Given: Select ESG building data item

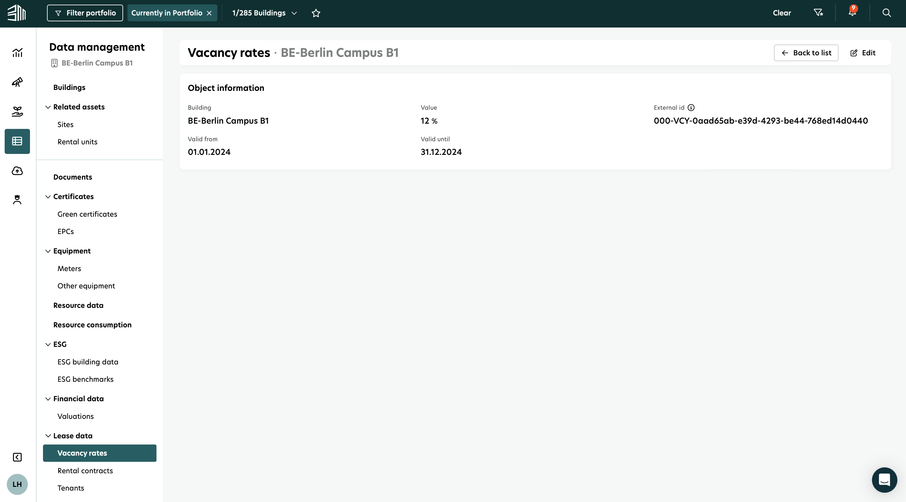Looking at the screenshot, I should tap(88, 362).
